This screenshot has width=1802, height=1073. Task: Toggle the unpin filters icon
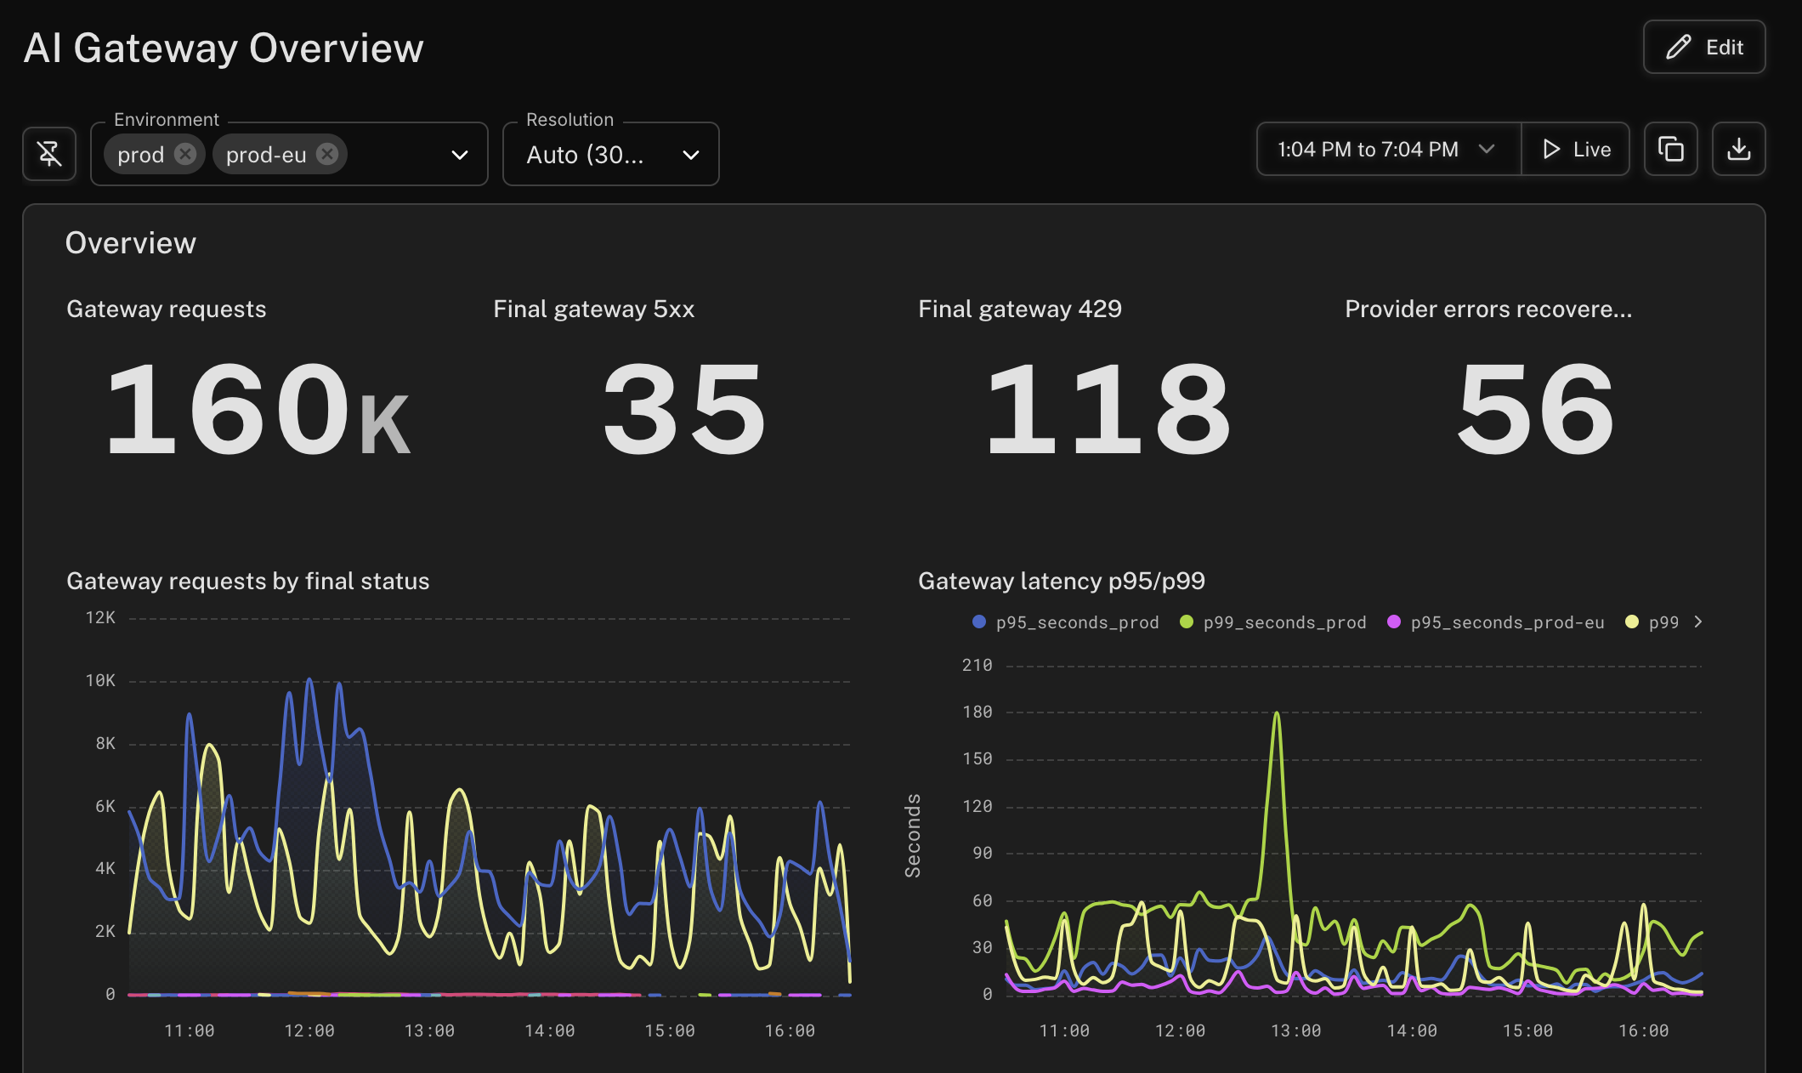click(49, 154)
